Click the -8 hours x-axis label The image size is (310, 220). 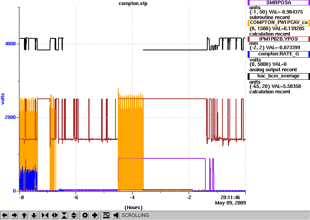pyautogui.click(x=21, y=197)
